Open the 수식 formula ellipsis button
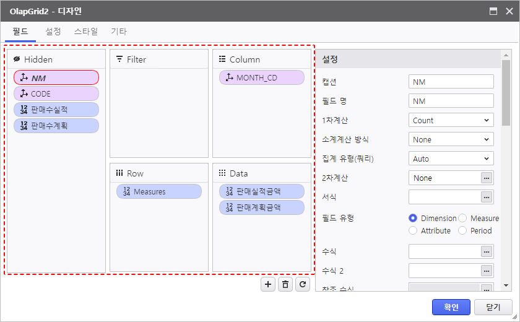Viewport: 520px width, 322px height. coord(487,251)
